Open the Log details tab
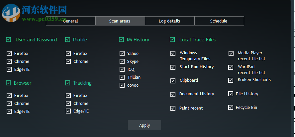Viewport: 295px width, 137px height. [x=170, y=21]
